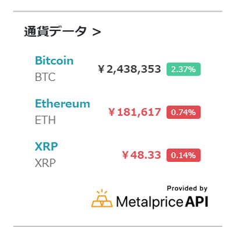The height and width of the screenshot is (227, 233).
Task: Click the BTC ticker symbol
Action: (x=45, y=77)
